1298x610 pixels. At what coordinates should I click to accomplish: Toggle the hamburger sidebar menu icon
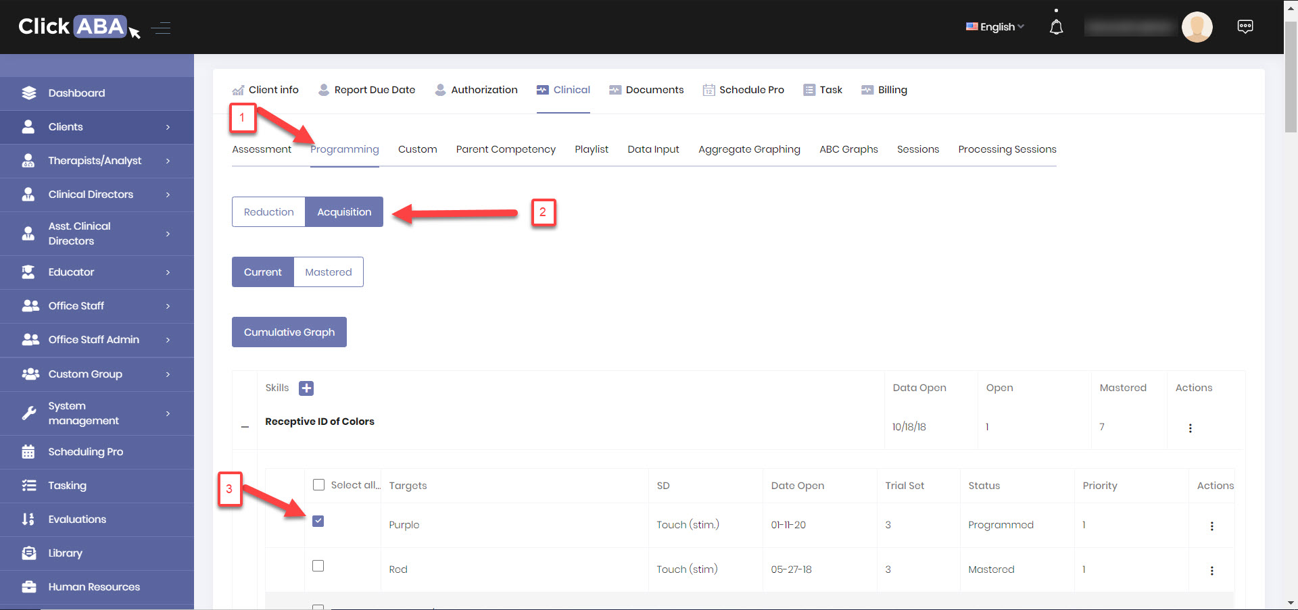click(161, 28)
